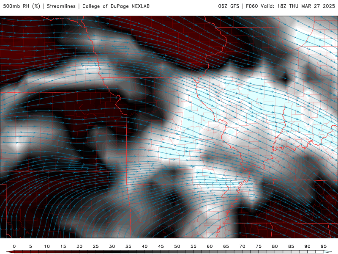This screenshot has width=338, height=254.
Task: Click the colorbar label "90"
Action: (x=308, y=246)
